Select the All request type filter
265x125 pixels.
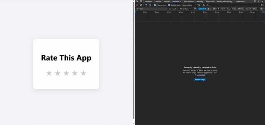point(195,9)
